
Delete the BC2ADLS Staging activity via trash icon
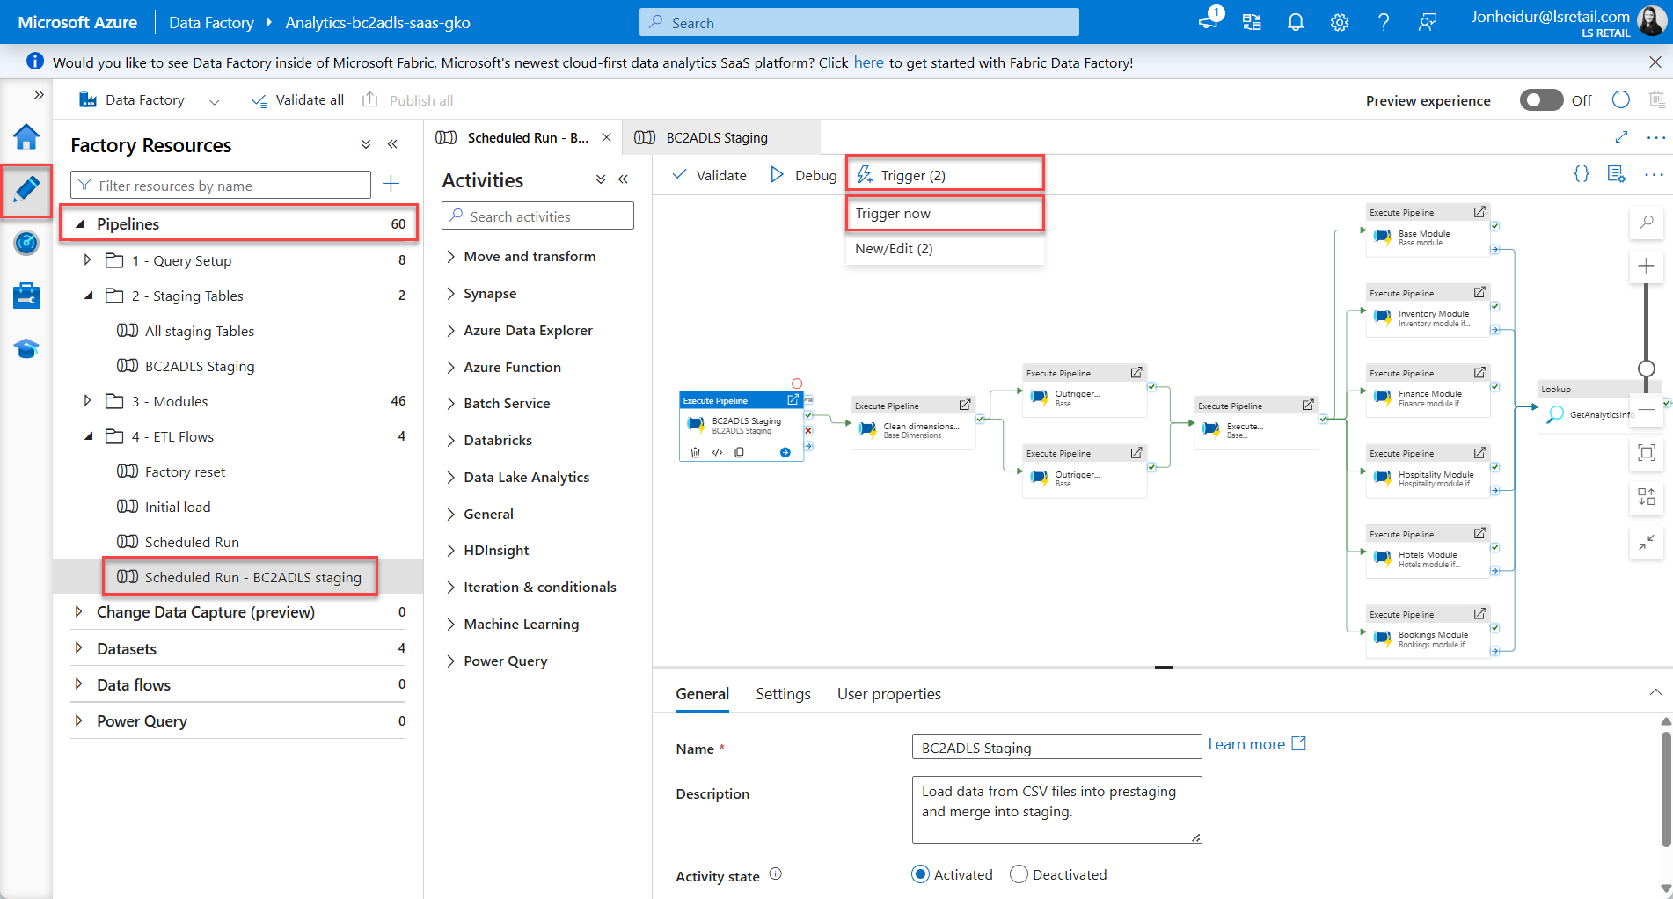(x=695, y=452)
